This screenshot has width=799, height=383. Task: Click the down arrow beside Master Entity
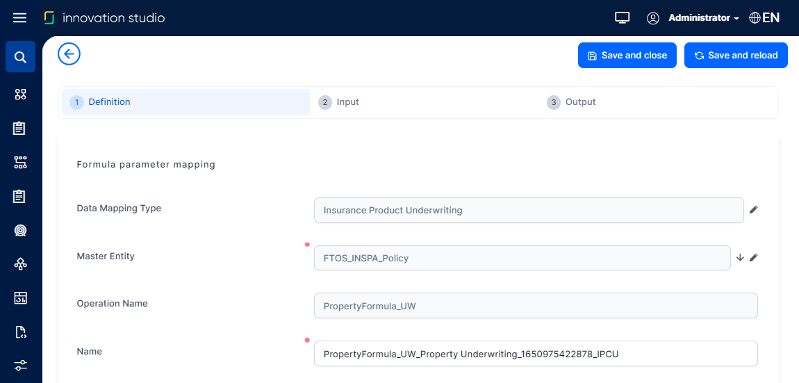pyautogui.click(x=740, y=257)
